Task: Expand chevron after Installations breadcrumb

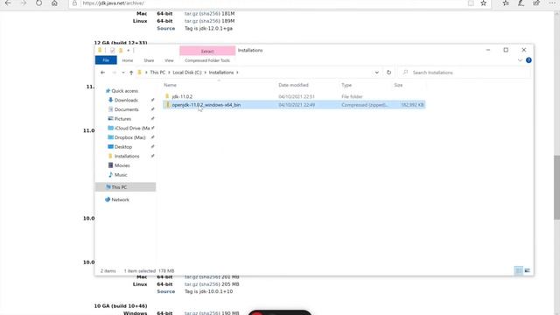Action: pos(237,73)
